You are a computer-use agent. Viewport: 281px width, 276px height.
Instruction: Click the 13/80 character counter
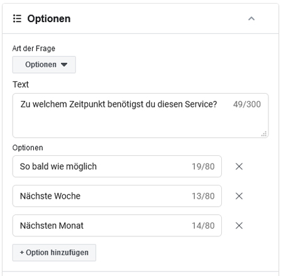coord(203,196)
